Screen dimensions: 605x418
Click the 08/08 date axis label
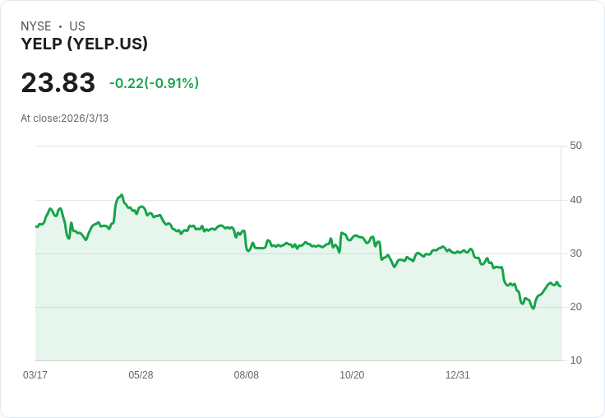[x=246, y=375]
